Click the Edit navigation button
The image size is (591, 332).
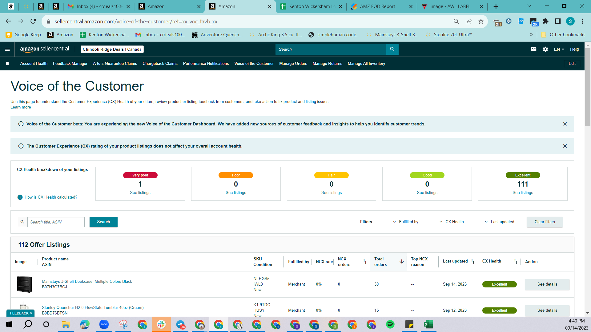tap(572, 64)
